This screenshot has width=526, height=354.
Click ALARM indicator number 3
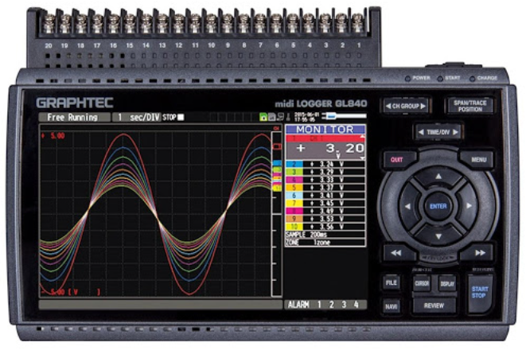[x=344, y=305]
